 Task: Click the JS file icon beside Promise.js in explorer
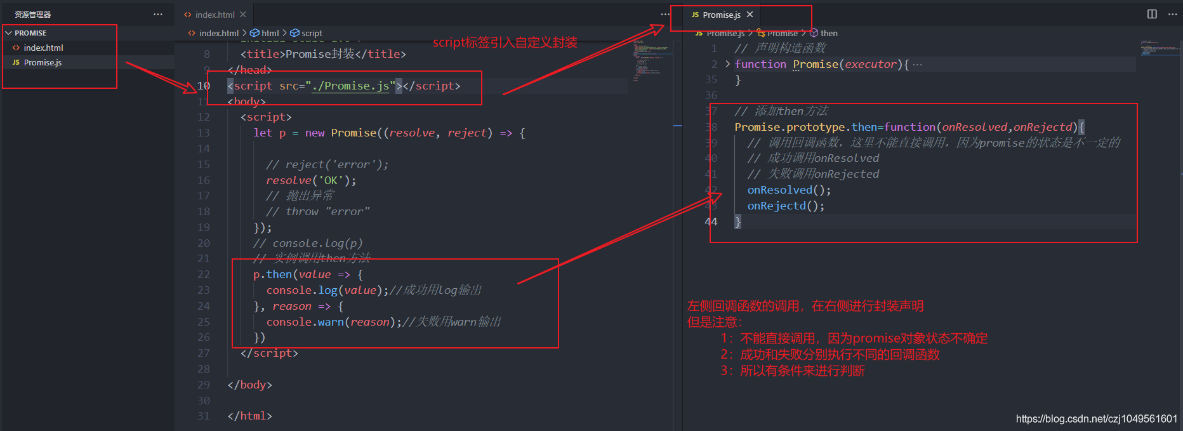point(16,62)
